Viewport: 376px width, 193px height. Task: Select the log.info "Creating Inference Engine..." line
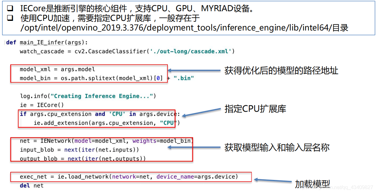[x=88, y=96]
